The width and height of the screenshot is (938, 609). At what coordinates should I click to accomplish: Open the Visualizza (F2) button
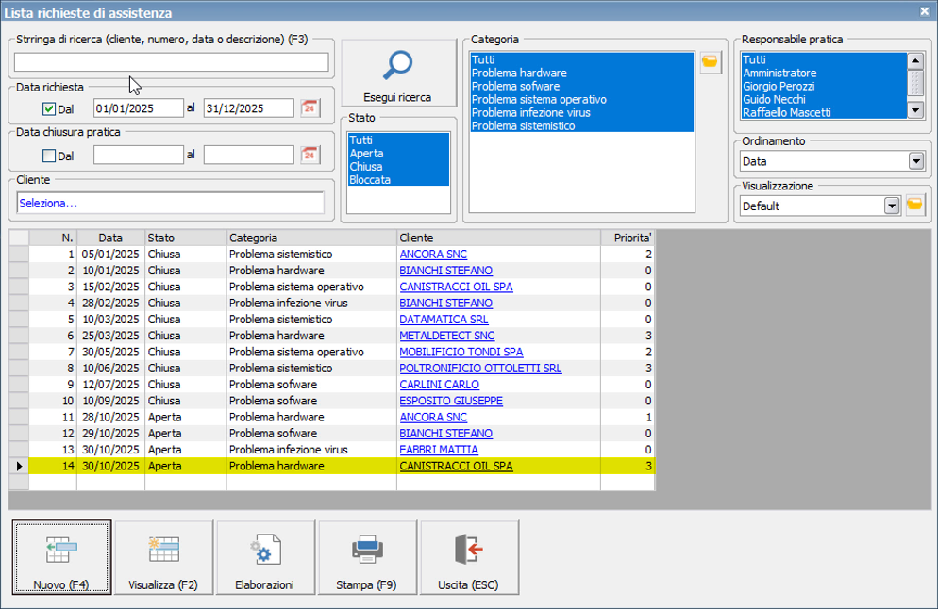[163, 559]
